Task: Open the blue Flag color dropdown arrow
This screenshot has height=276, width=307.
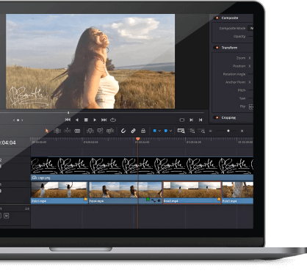Action: tap(159, 131)
